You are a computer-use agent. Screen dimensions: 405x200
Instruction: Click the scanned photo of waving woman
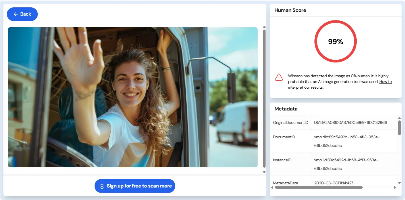133,97
